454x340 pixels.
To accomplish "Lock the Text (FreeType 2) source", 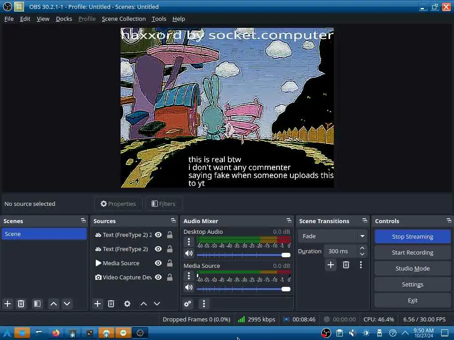I will [x=170, y=249].
